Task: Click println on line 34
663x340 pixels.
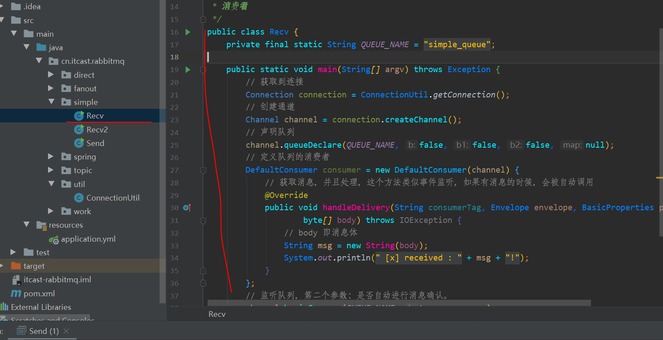Action: [x=354, y=258]
